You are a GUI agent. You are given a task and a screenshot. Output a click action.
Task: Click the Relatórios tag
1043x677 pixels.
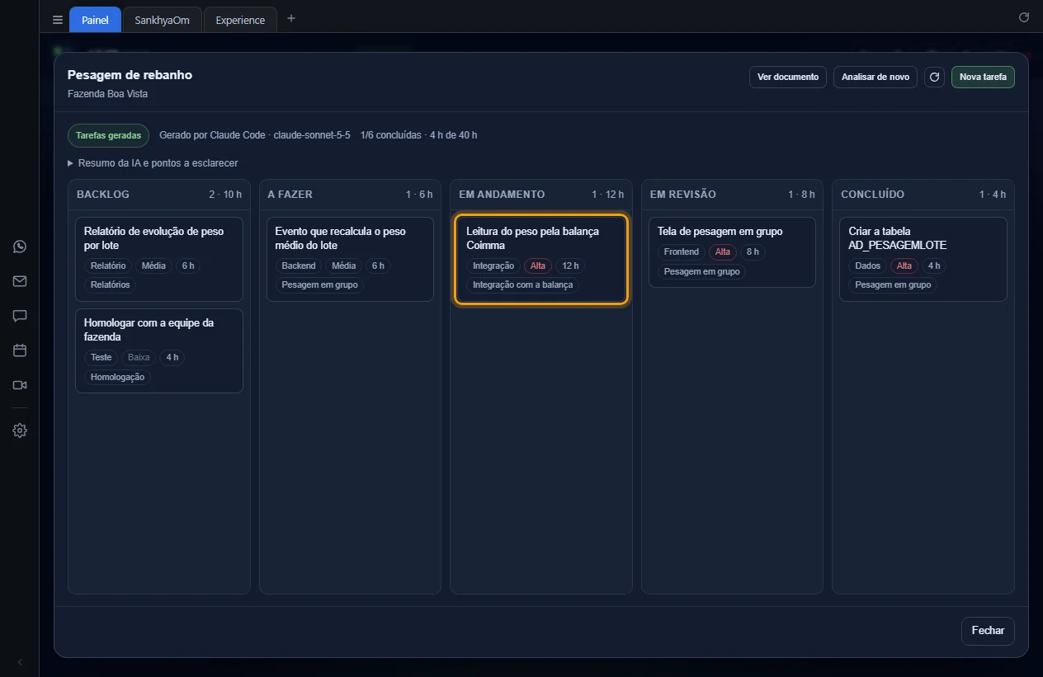[x=111, y=284]
